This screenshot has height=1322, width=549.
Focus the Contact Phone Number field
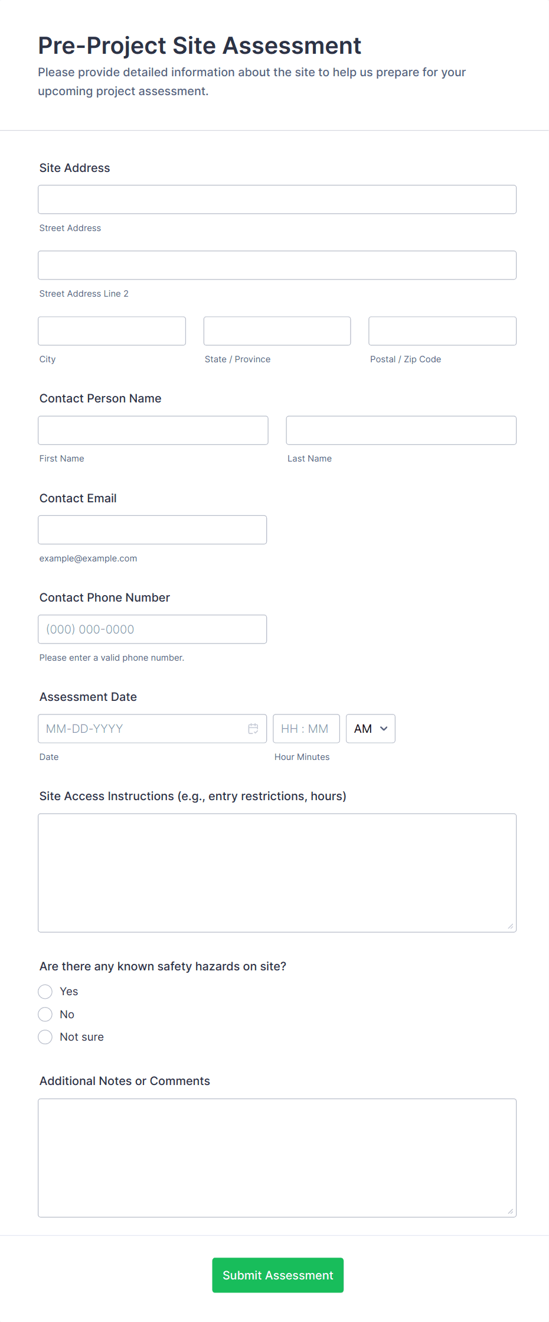152,629
